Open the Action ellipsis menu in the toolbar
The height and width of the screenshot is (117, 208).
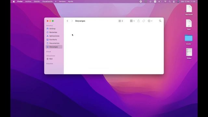tap(150, 21)
